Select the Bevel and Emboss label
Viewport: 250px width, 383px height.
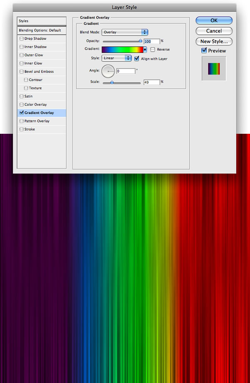click(x=39, y=72)
